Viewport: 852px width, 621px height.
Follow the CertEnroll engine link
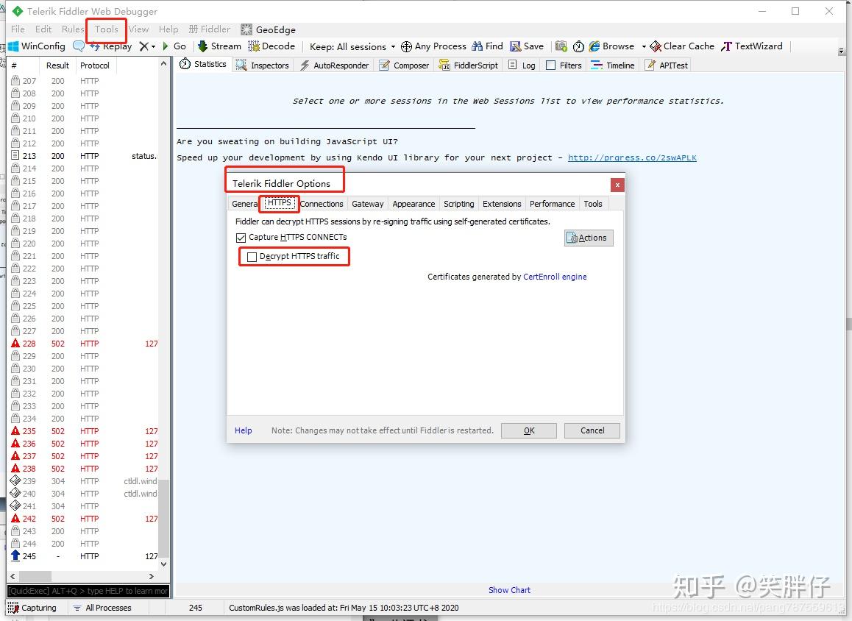click(x=555, y=276)
